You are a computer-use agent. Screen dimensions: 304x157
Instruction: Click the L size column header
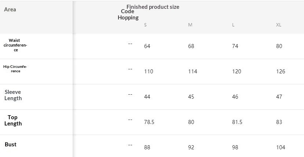point(233,25)
